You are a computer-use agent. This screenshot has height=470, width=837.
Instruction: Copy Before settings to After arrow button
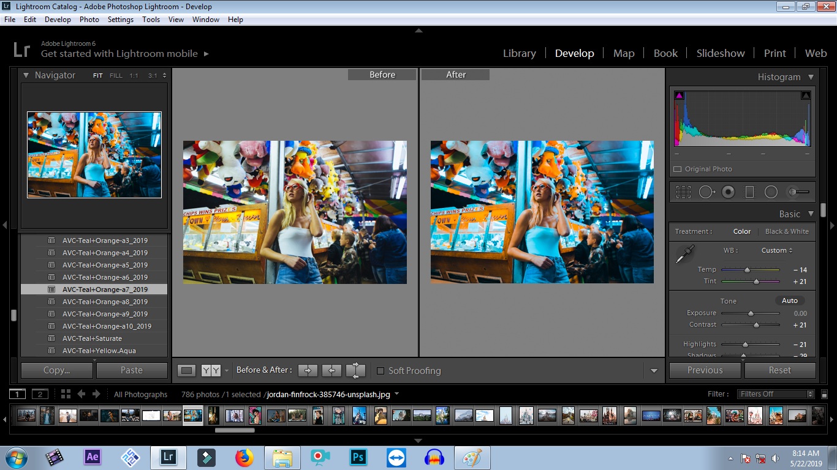[308, 370]
